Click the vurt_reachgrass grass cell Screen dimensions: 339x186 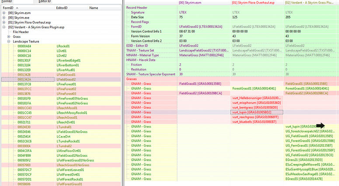(257, 117)
